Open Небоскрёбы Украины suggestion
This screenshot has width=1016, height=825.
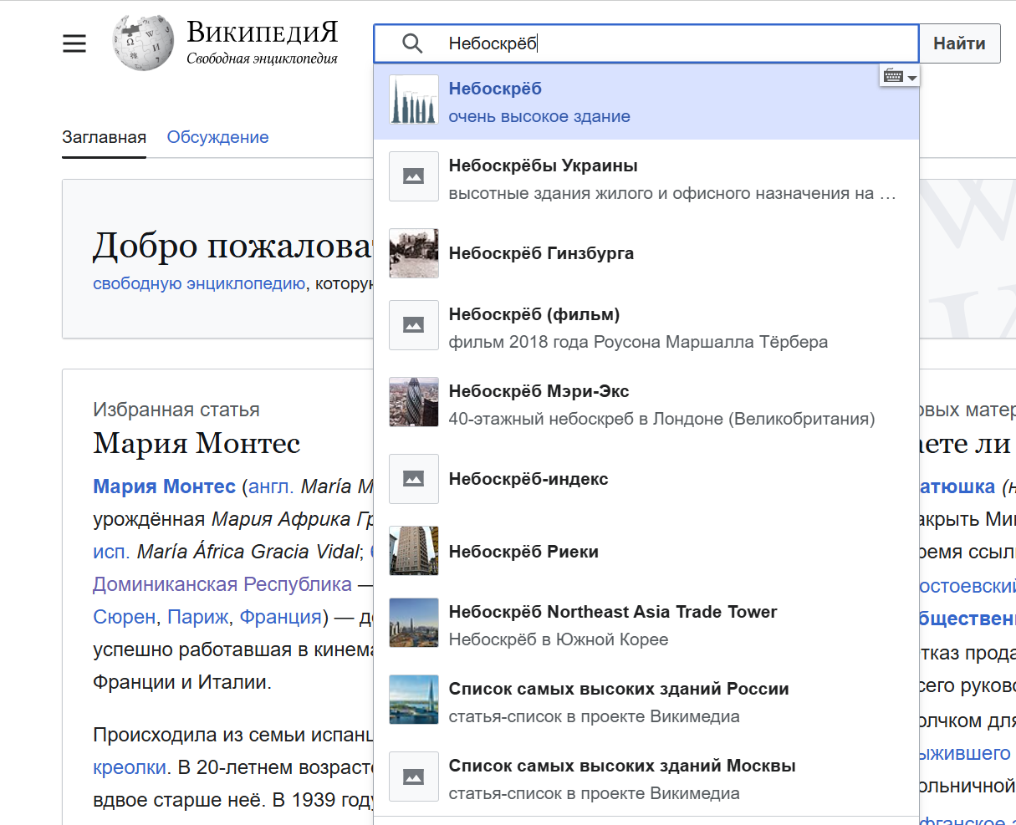[x=646, y=177]
